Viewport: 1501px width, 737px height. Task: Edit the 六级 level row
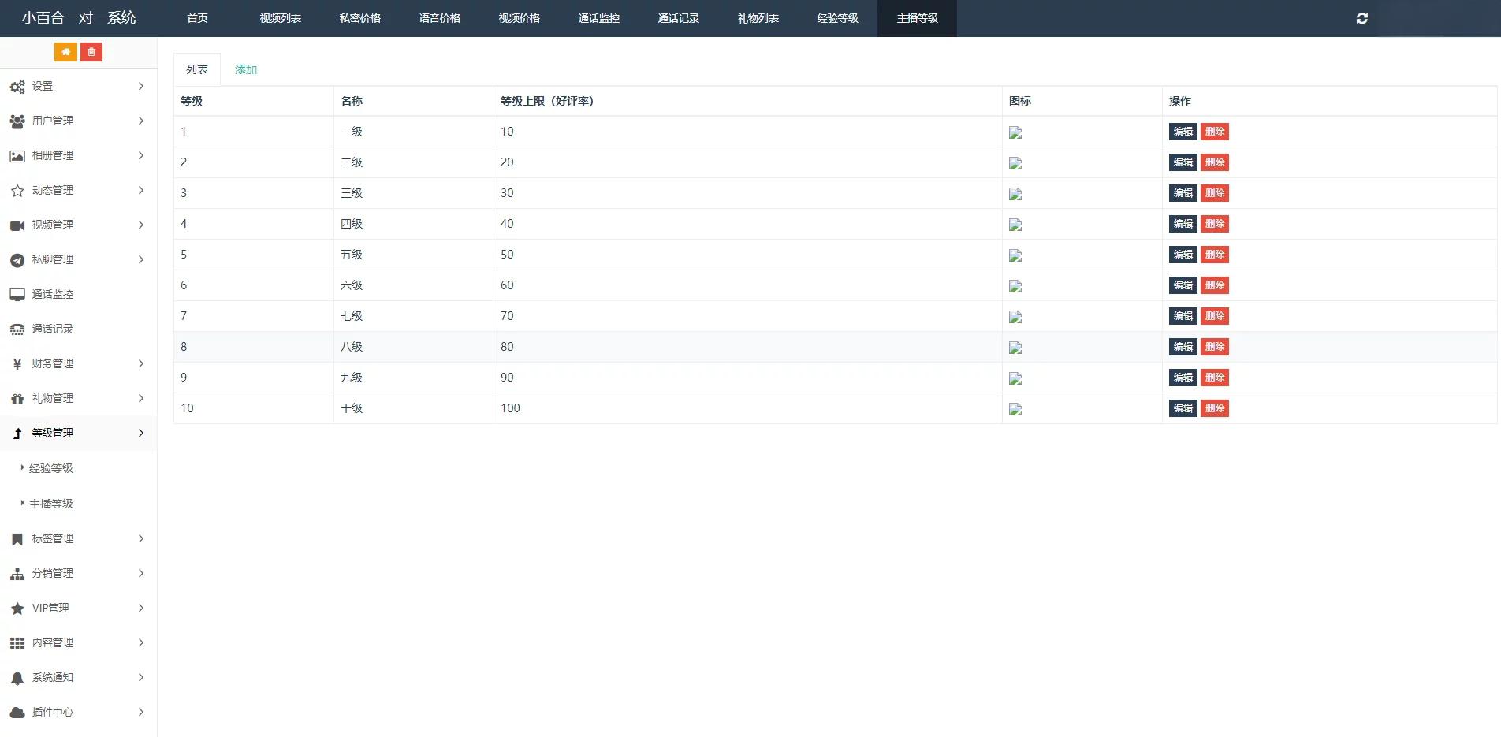click(1183, 285)
